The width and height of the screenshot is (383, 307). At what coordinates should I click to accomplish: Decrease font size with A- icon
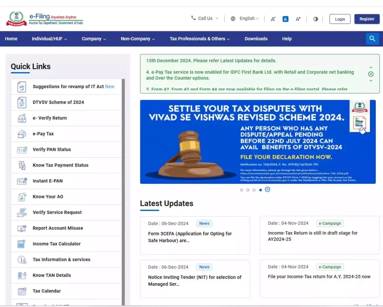pos(273,19)
